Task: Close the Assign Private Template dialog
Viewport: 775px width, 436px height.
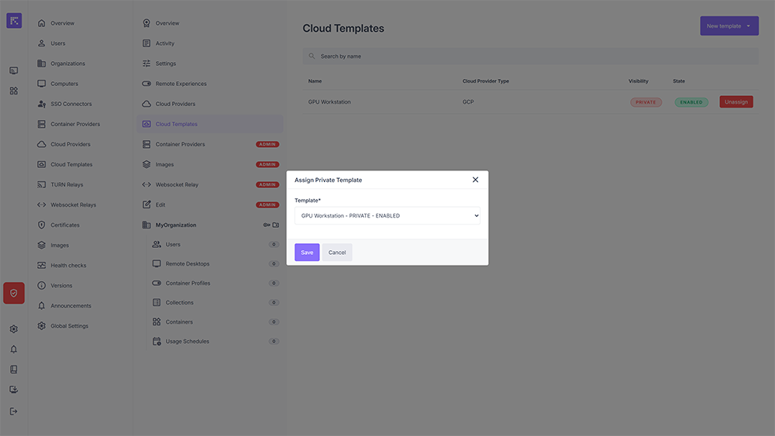Action: [x=475, y=180]
